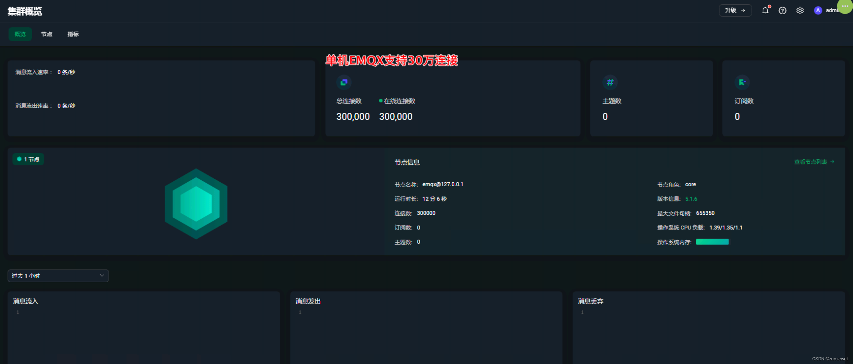Switch to the 指标 tab
The width and height of the screenshot is (853, 364).
(73, 34)
